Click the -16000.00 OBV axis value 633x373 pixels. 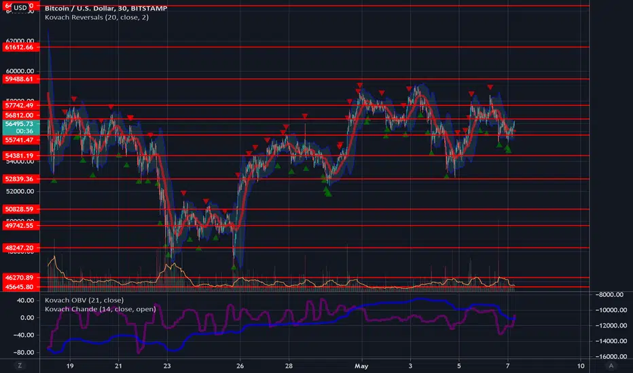pos(611,357)
